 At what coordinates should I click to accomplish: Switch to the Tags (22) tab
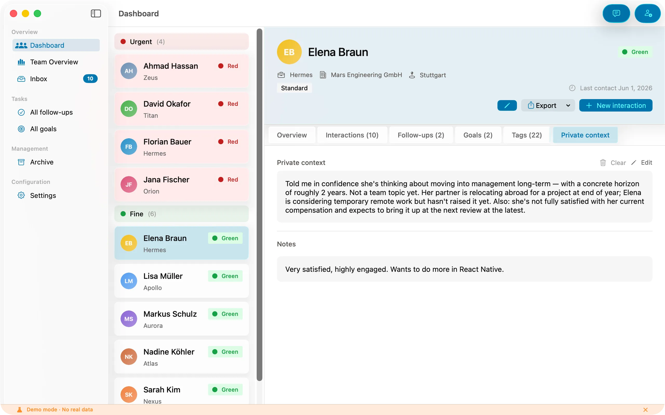click(527, 135)
